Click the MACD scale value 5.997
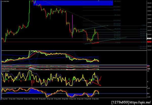Screen dimensions: 152x105 click(149, 88)
